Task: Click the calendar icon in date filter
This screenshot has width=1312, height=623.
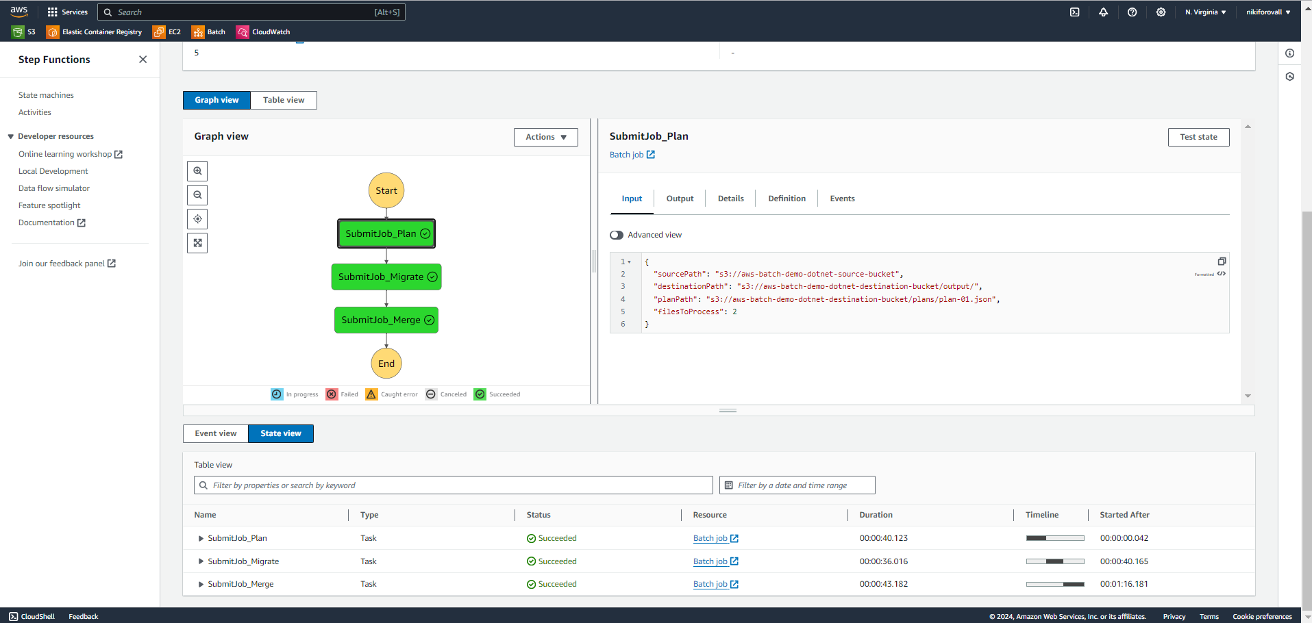Action: pos(728,485)
